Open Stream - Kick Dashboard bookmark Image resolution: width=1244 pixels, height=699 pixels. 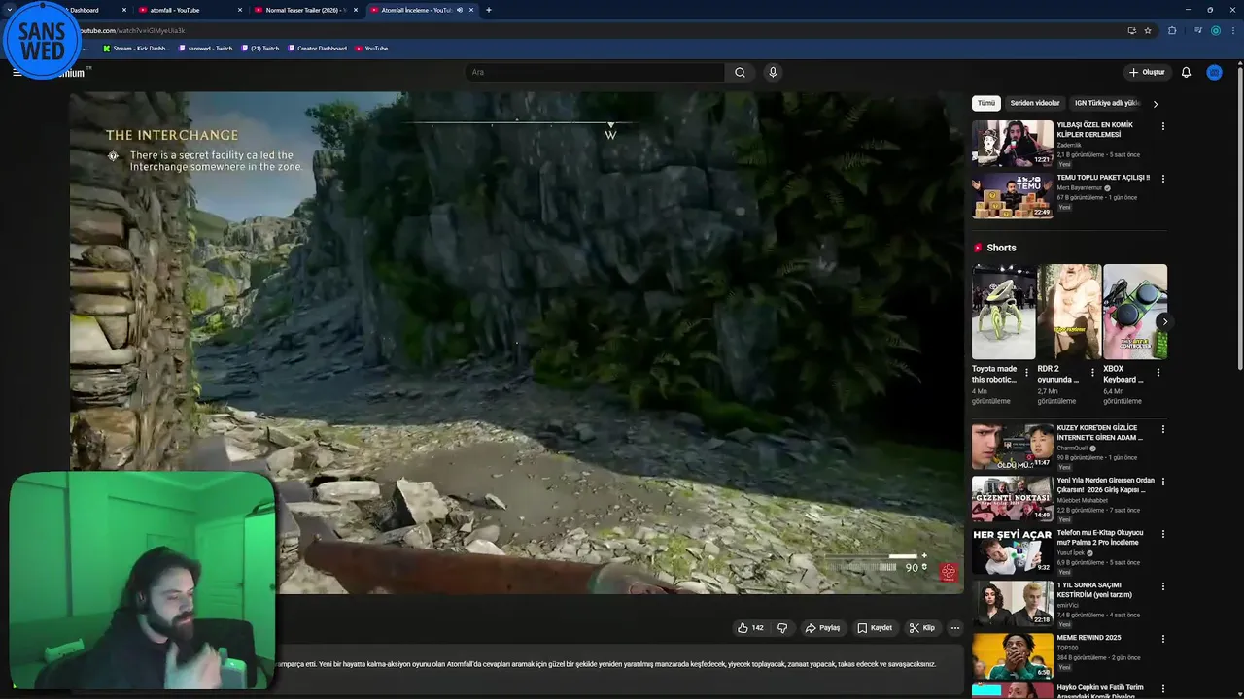[136, 49]
